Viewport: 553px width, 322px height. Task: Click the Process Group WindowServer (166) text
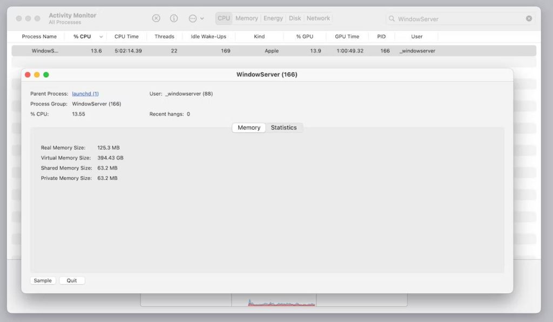(96, 104)
